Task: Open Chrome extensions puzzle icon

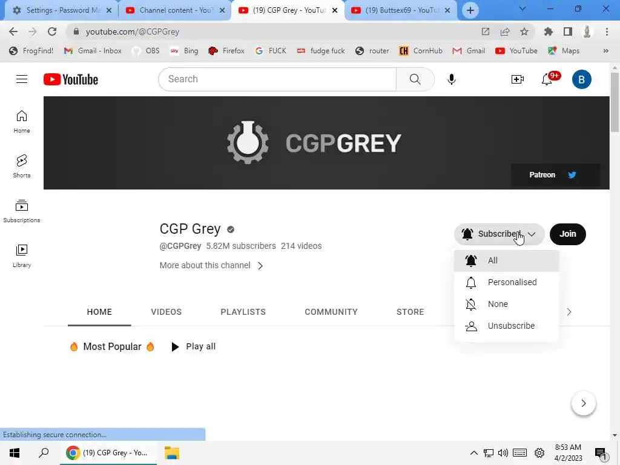Action: point(548,31)
